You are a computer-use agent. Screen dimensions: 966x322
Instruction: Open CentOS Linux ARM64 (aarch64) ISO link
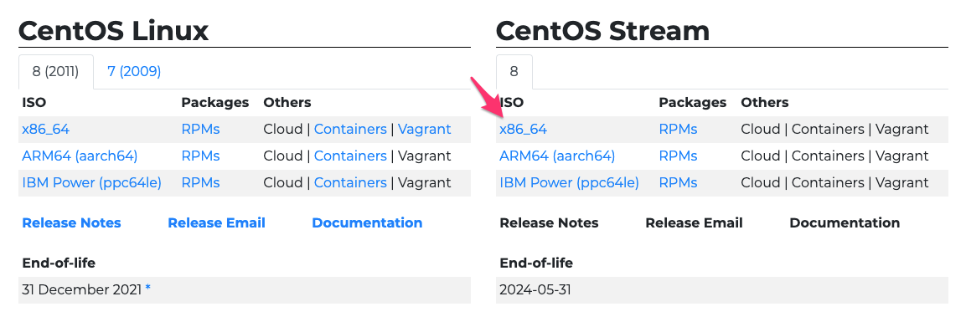click(80, 156)
